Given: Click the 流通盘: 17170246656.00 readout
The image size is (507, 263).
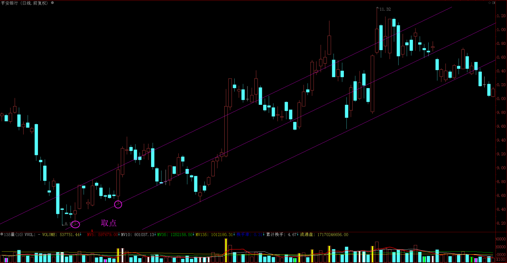Looking at the screenshot, I should point(324,235).
